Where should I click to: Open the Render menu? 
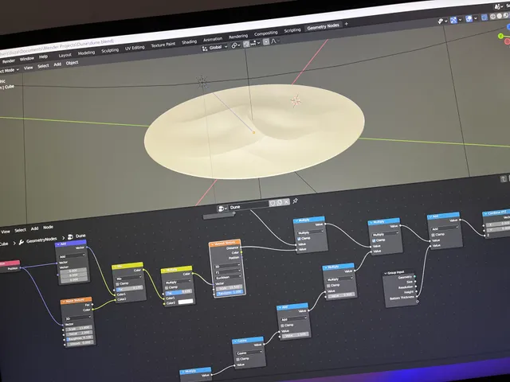tap(9, 60)
